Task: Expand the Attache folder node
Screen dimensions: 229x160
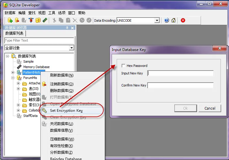Action: (x=18, y=83)
